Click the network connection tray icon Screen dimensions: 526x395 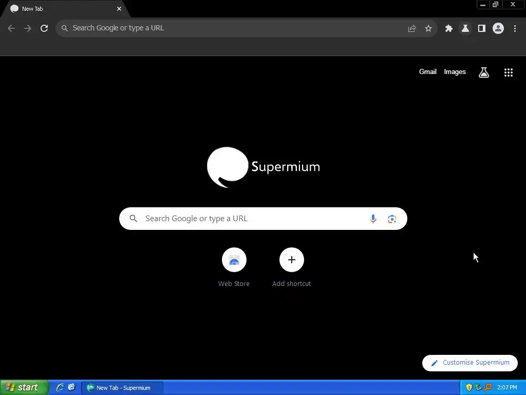tap(478, 388)
